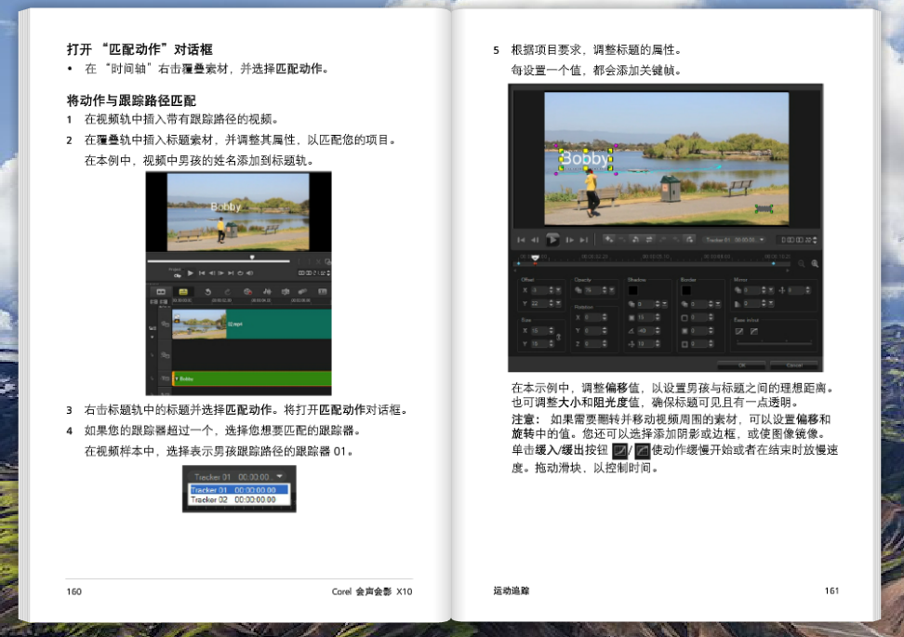The image size is (904, 637).
Task: Open the Shadow opacity dropdown arrow
Action: click(664, 304)
